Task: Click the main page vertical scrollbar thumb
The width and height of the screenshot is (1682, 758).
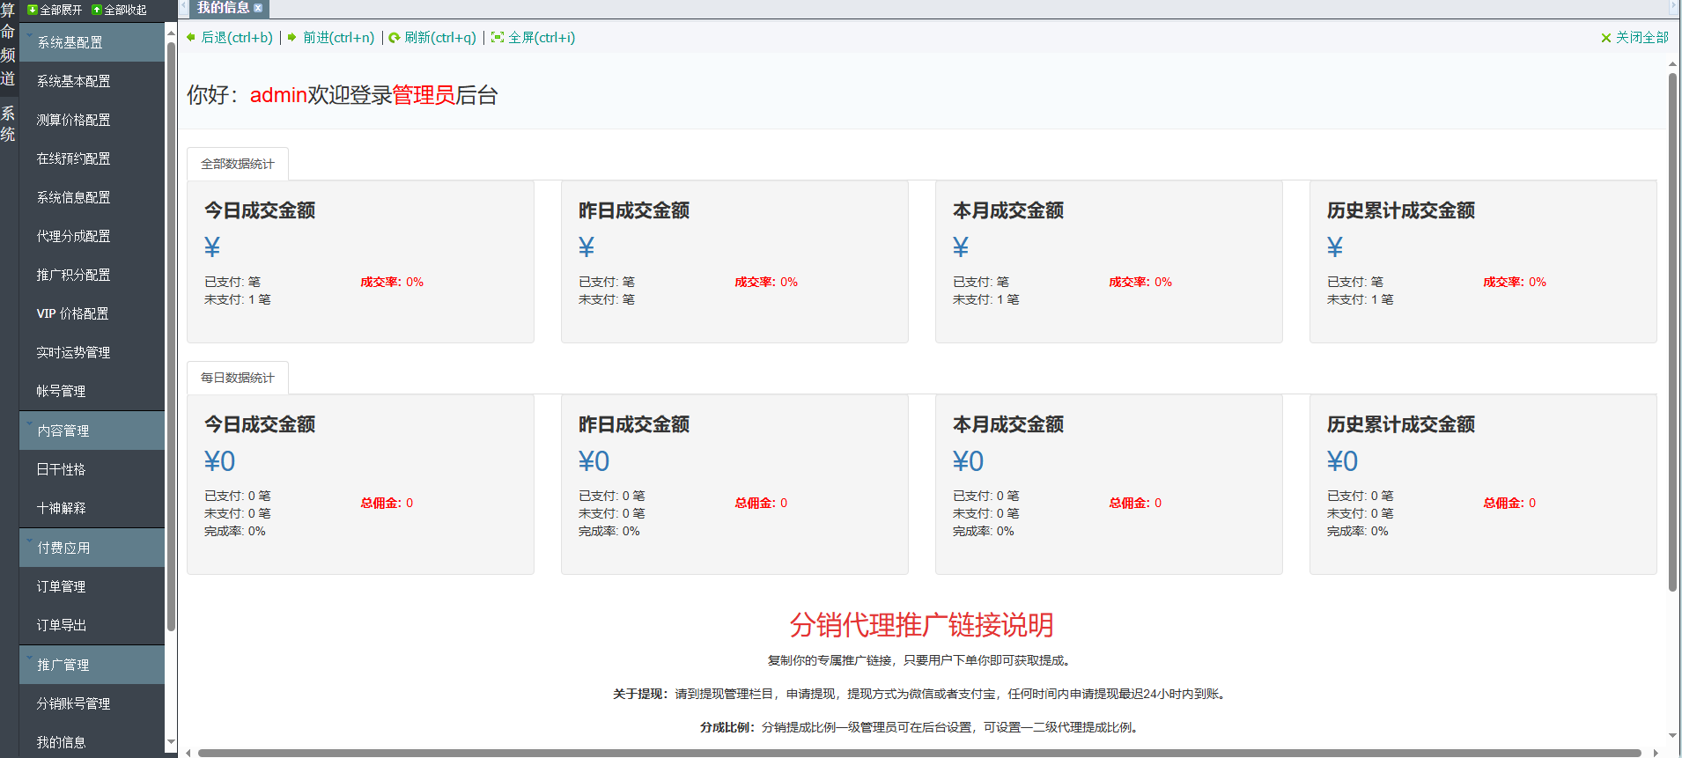Action: (1672, 332)
